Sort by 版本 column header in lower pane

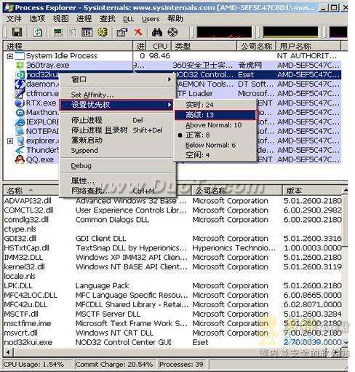tap(313, 191)
